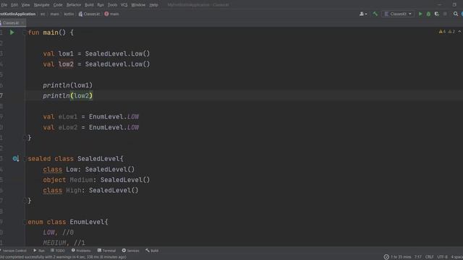Open the Edit menu
The image size is (463, 260).
pyautogui.click(x=14, y=5)
